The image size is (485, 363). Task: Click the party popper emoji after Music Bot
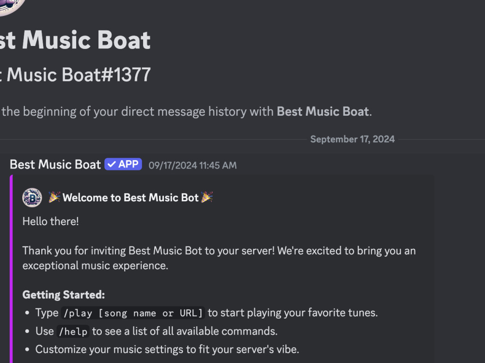207,197
